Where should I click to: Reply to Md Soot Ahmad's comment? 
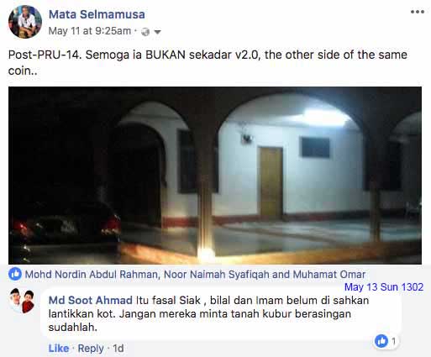click(x=91, y=349)
